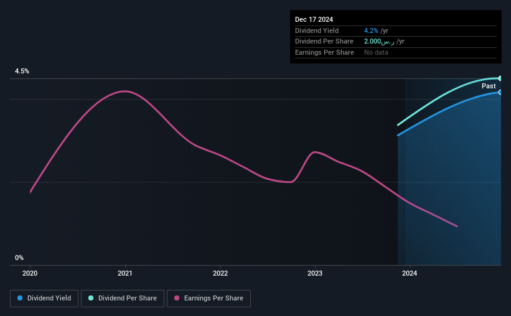This screenshot has width=511, height=316.
Task: Click the "Past" label on chart
Action: pos(489,86)
